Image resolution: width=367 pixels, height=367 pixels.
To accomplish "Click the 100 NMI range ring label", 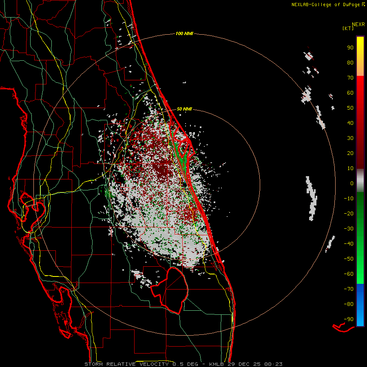I will (x=184, y=33).
